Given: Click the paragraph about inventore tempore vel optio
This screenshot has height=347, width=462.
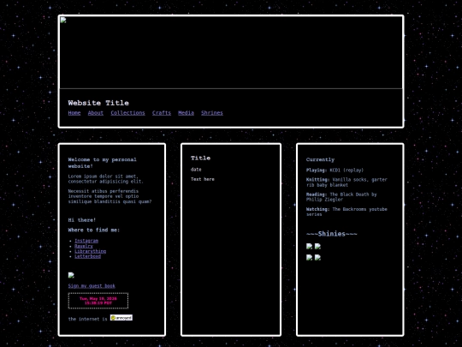Looking at the screenshot, I should coord(110,196).
